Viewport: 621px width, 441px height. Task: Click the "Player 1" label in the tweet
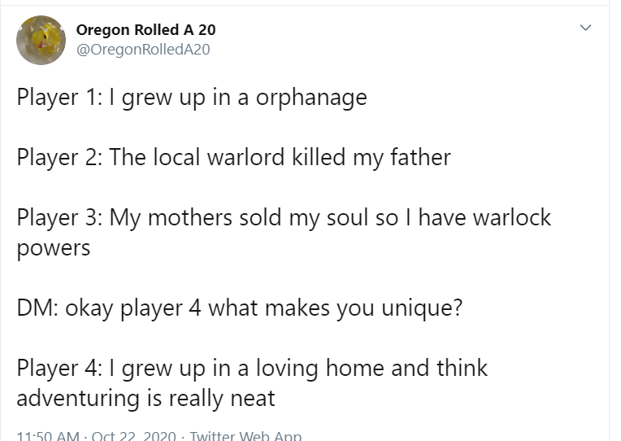click(x=54, y=98)
